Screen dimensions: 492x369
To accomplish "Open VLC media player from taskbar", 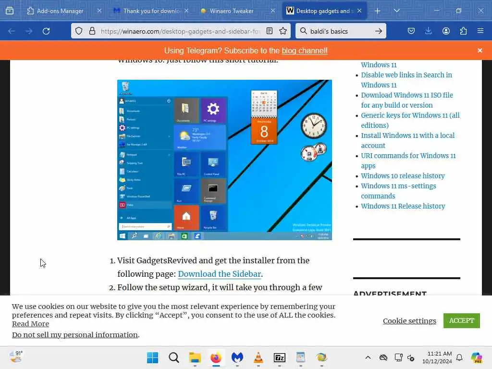I will pyautogui.click(x=258, y=357).
